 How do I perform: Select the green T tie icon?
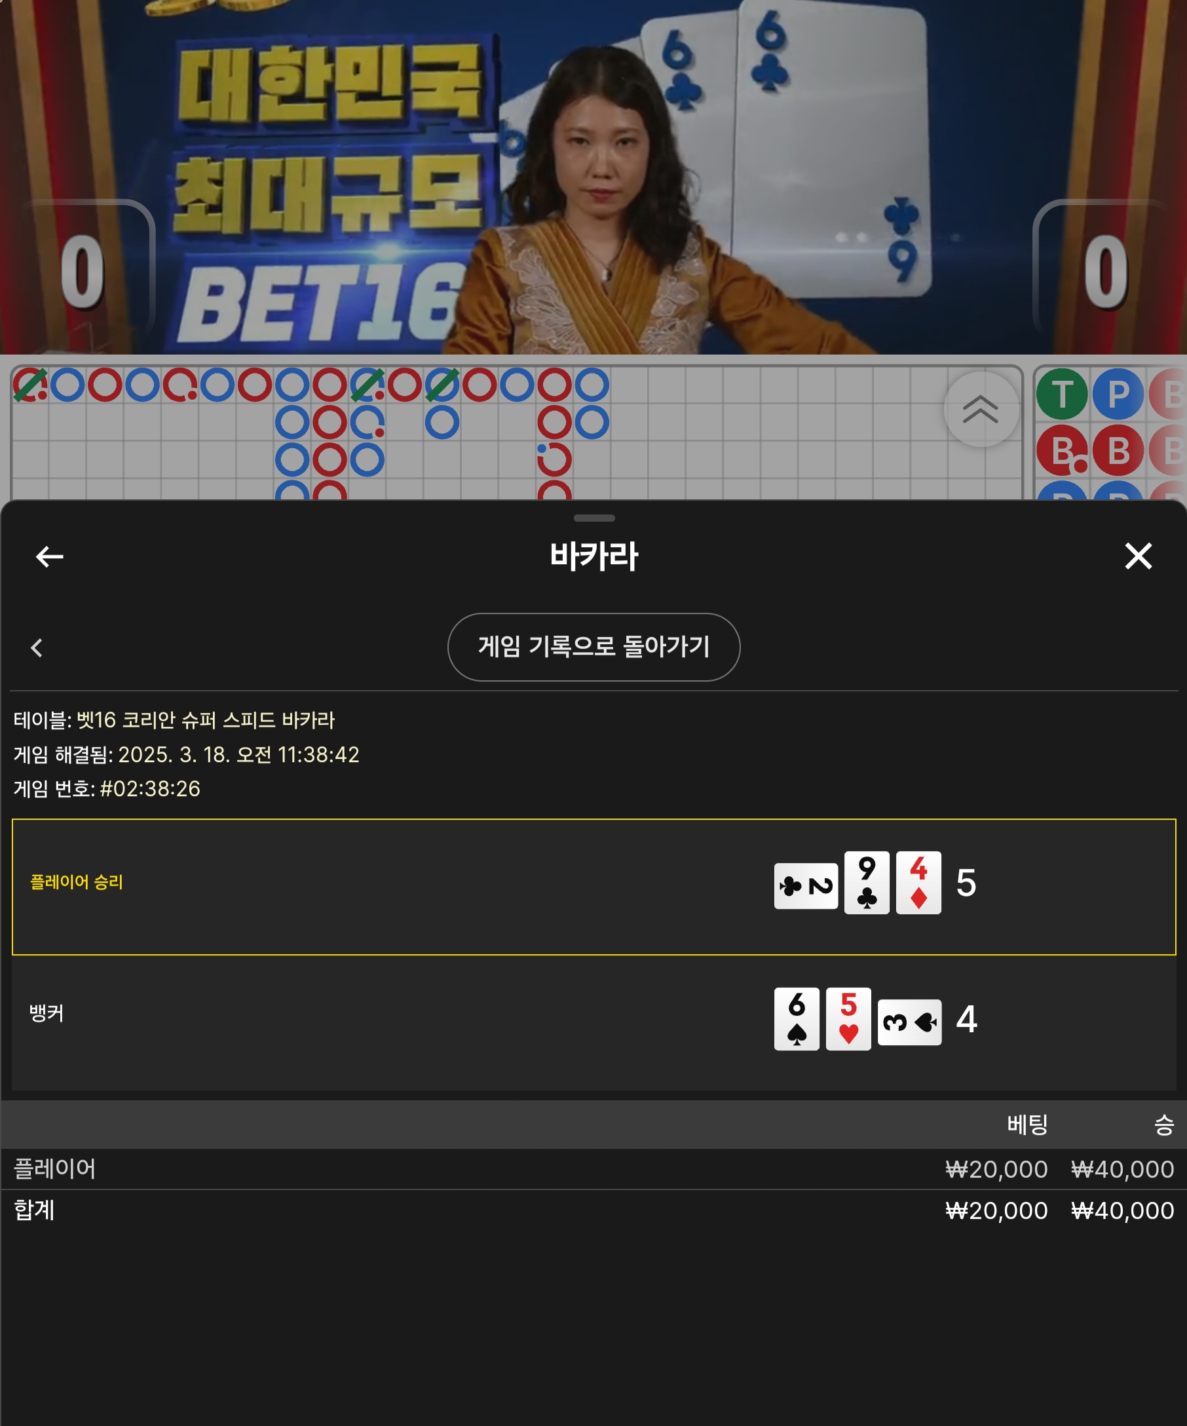tap(1061, 395)
